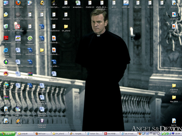Select the list2.txt file
Screen dimensions: 182x136
click(162, 3)
